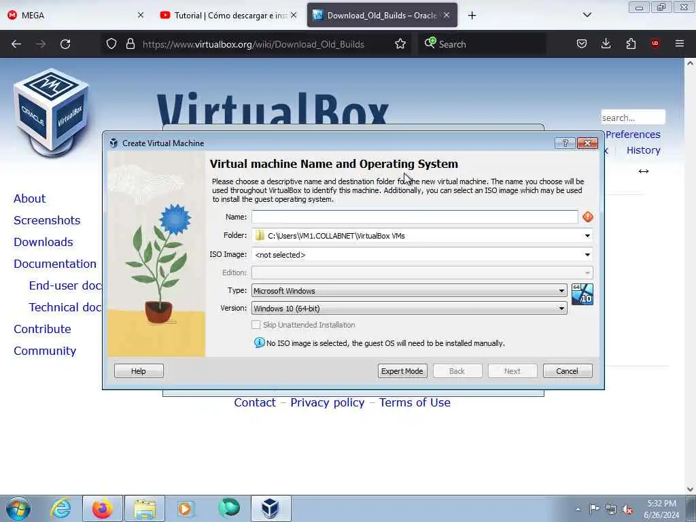Click the Firefox address bar URL
The width and height of the screenshot is (696, 522).
click(253, 44)
